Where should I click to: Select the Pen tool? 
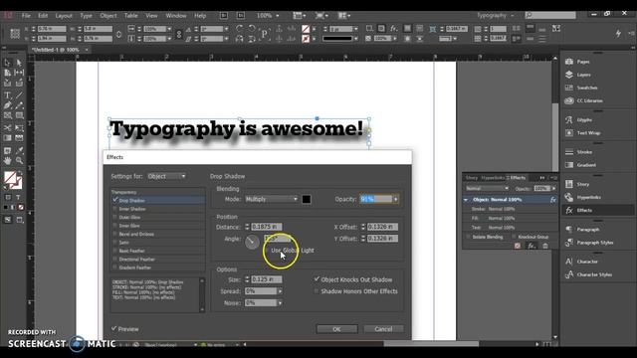7,105
